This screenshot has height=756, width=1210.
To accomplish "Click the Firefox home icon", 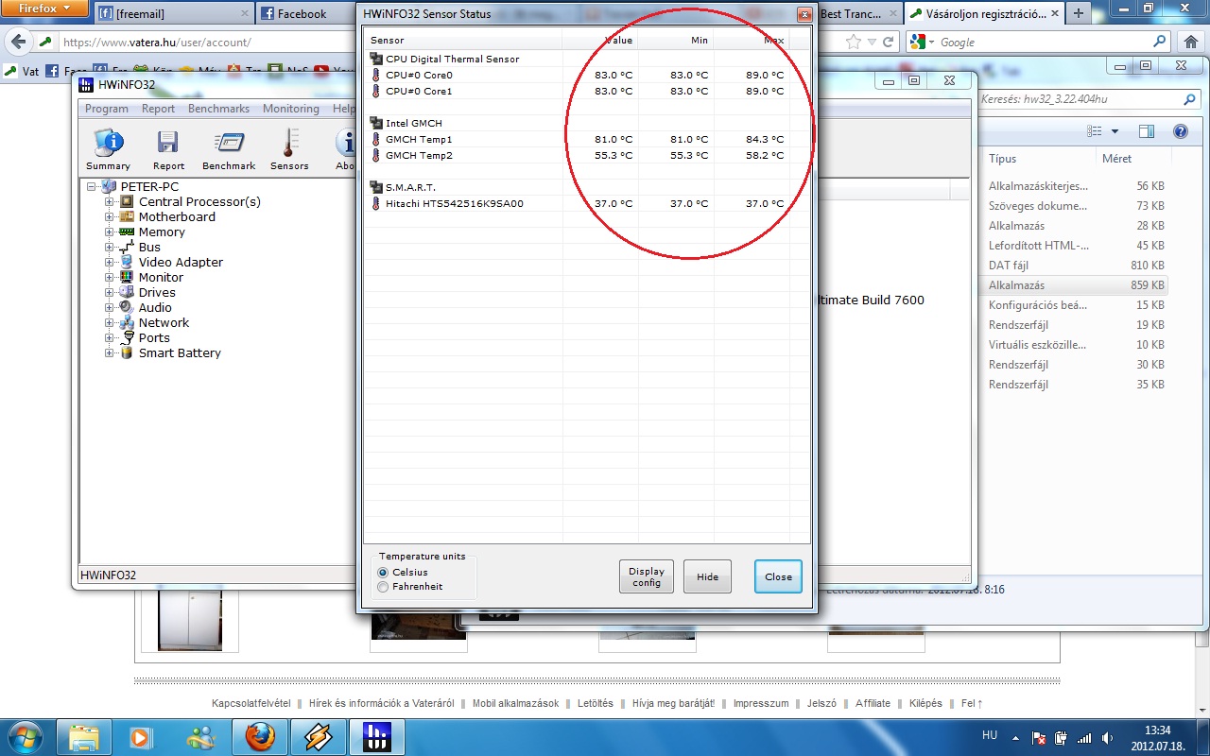I will point(1190,42).
